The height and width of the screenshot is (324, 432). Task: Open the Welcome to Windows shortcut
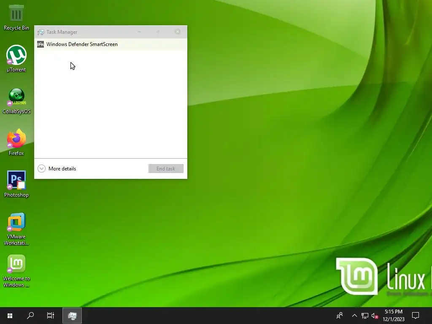pyautogui.click(x=16, y=271)
